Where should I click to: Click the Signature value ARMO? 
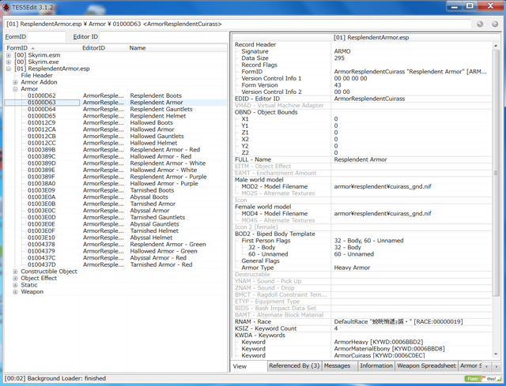[x=342, y=51]
